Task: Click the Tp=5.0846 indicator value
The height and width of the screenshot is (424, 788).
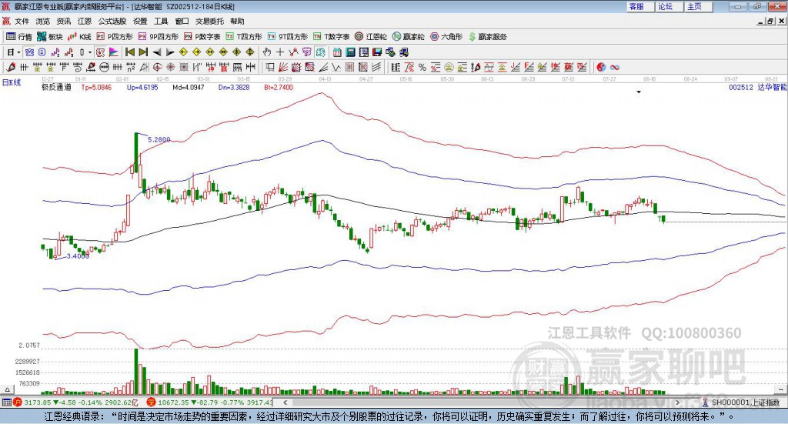Action: click(96, 87)
